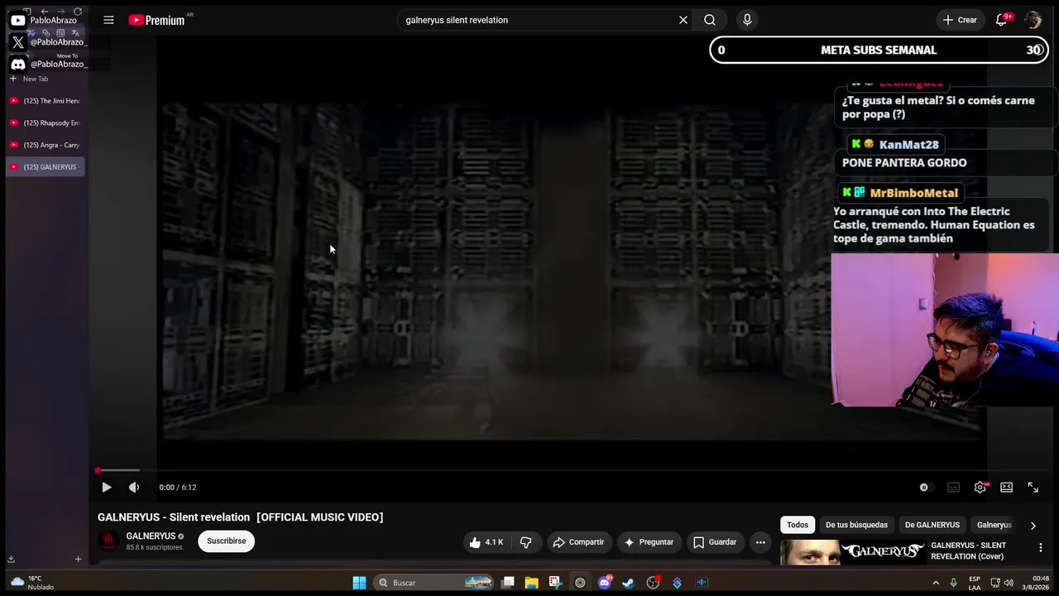Select the 'De tus búsquedas' chip
The height and width of the screenshot is (596, 1059).
coord(856,525)
